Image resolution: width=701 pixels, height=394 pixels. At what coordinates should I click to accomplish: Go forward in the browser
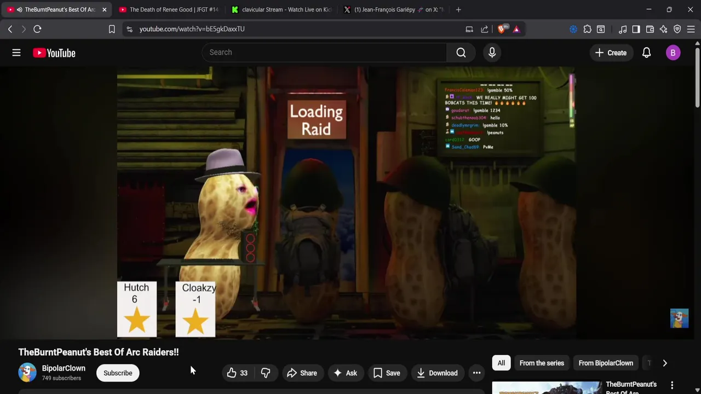(x=24, y=29)
